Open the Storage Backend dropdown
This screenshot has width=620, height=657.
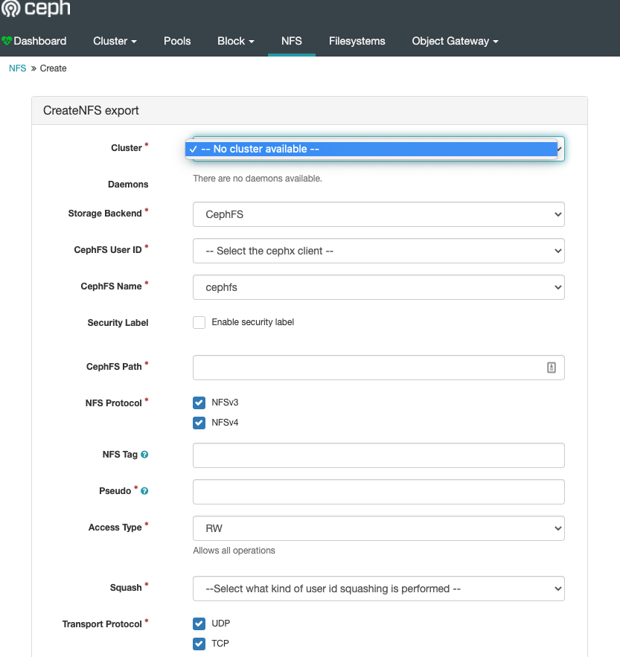point(379,214)
